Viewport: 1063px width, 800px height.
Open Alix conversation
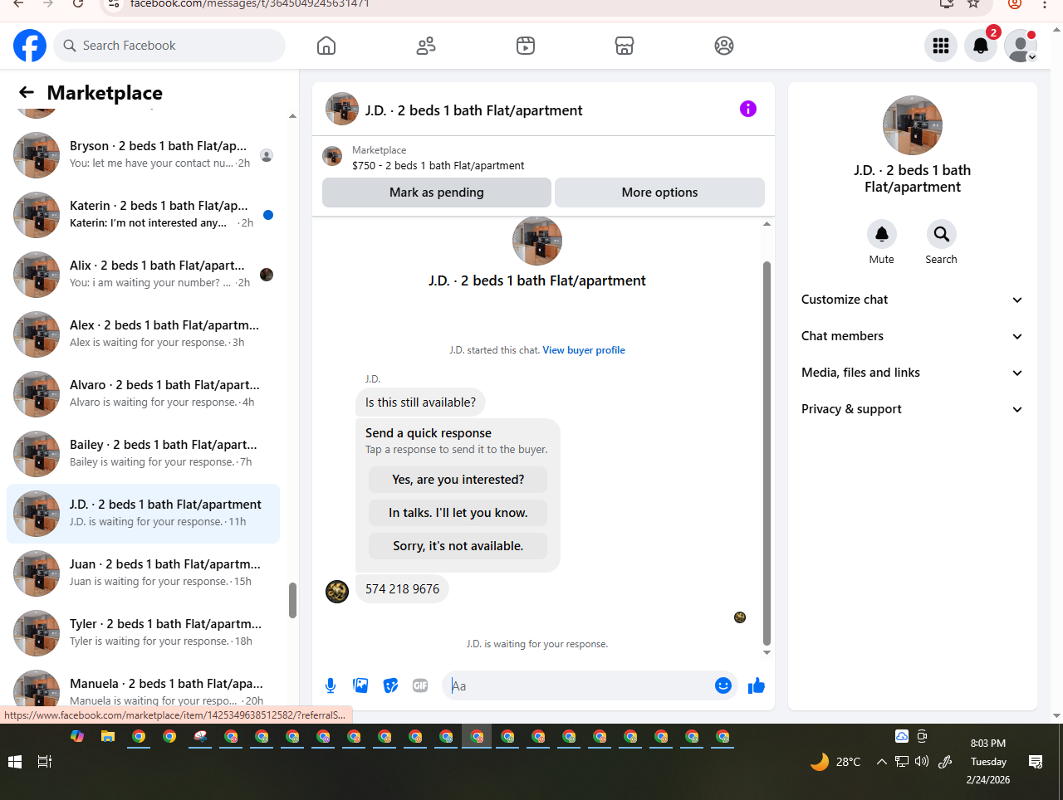click(144, 275)
